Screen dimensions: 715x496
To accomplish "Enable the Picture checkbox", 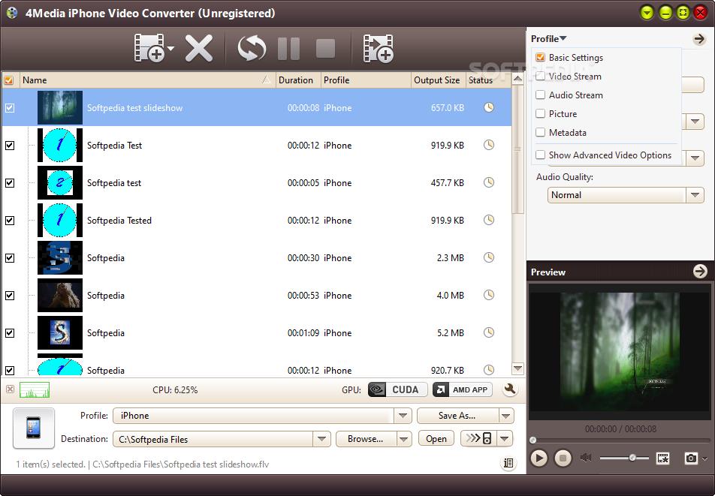I will [x=540, y=113].
